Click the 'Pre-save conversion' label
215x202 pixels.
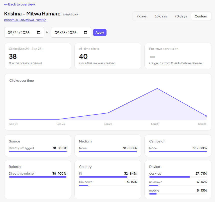click(164, 49)
